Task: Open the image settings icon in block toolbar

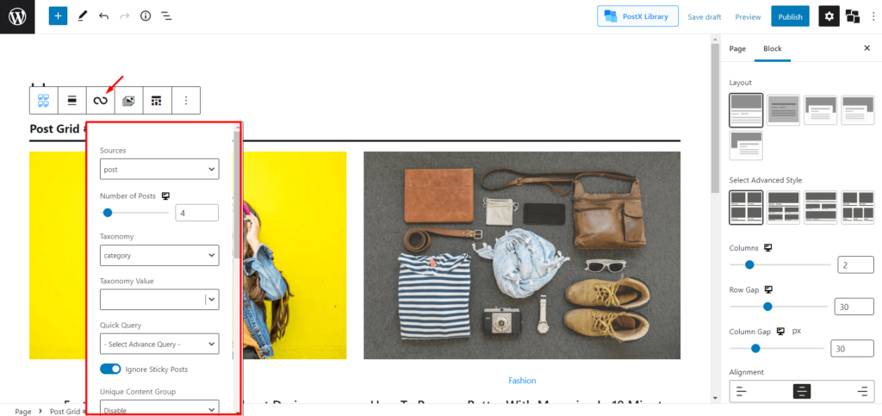Action: tap(129, 101)
